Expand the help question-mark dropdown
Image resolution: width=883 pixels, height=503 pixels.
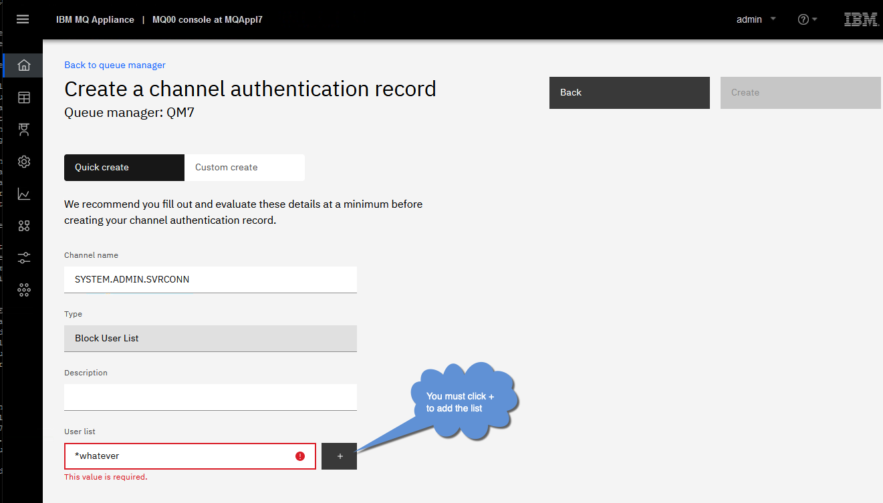tap(807, 19)
